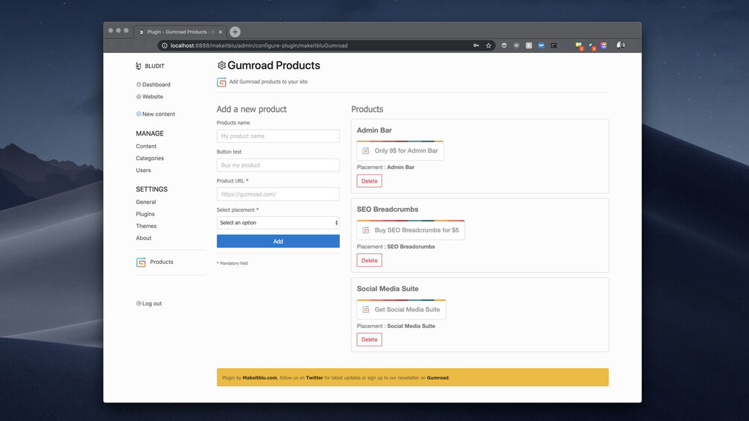The height and width of the screenshot is (421, 749).
Task: Click 'Get Social Media Suite' button
Action: pyautogui.click(x=401, y=309)
